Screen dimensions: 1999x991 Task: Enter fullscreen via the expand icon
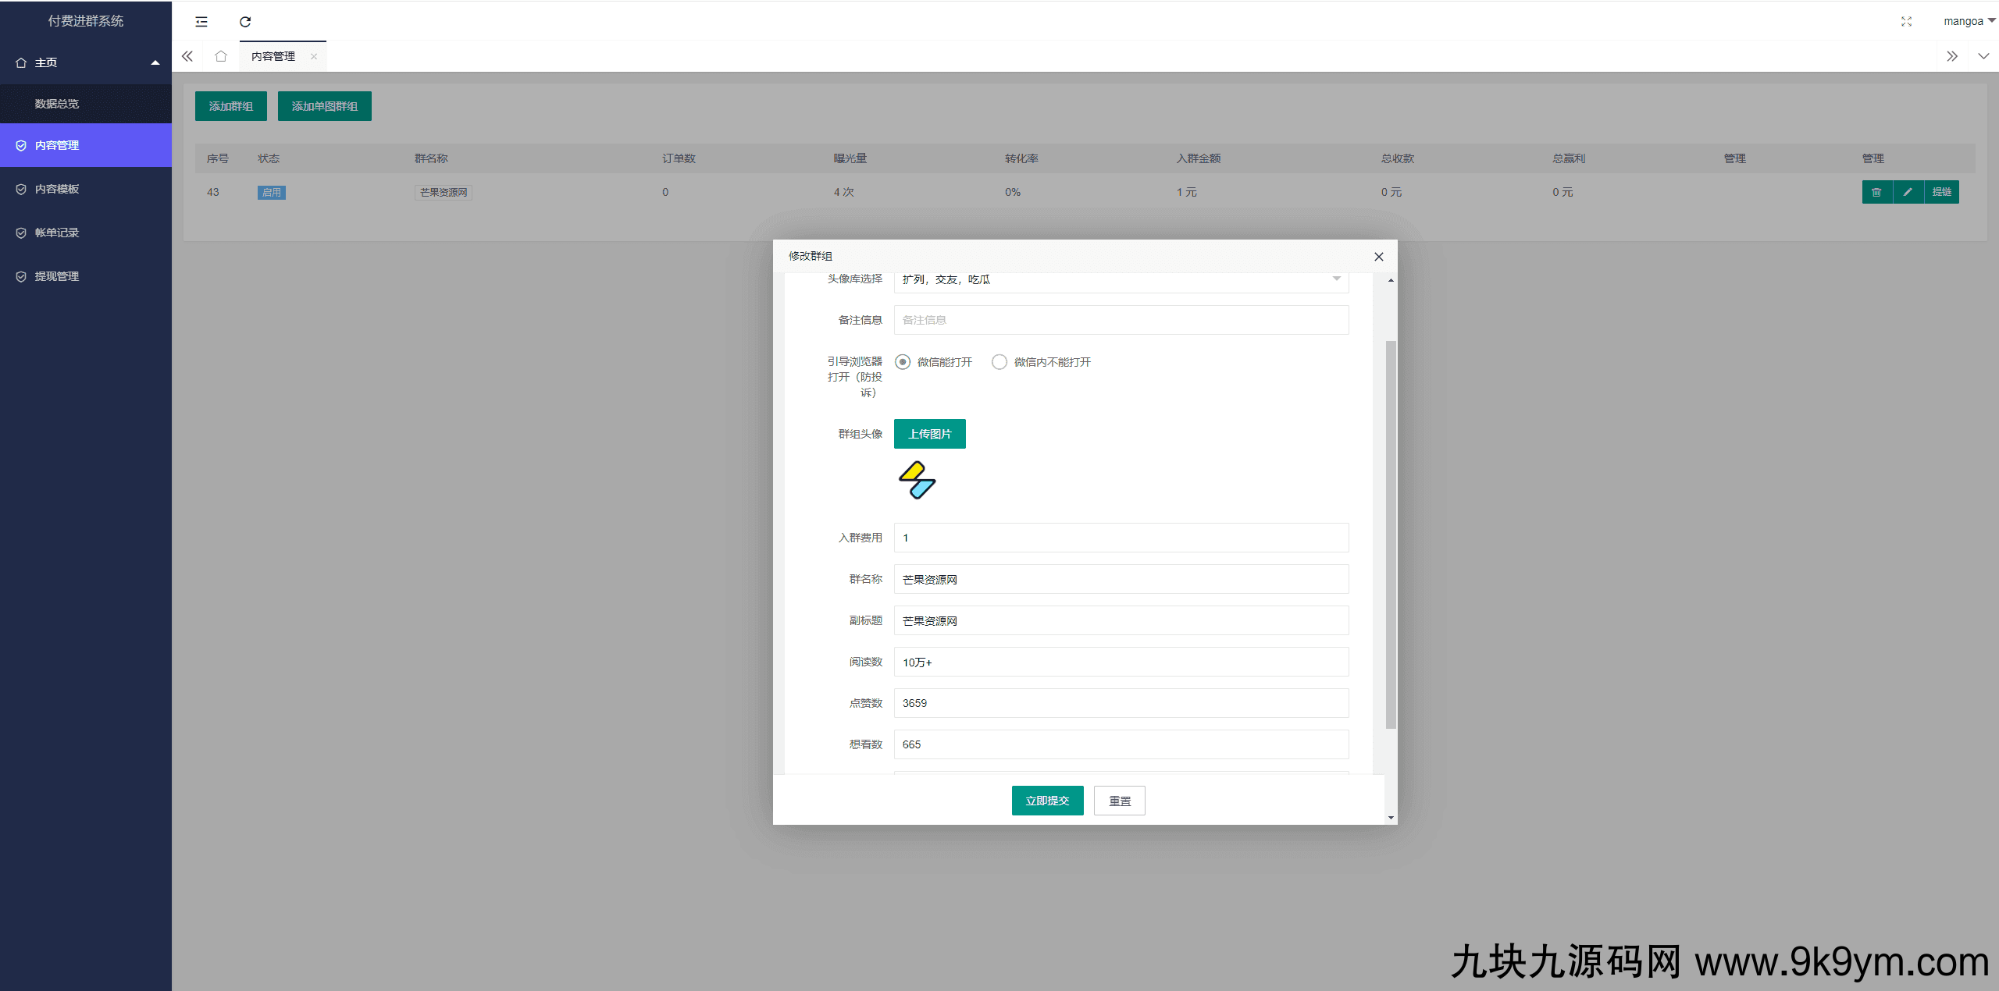[x=1906, y=22]
